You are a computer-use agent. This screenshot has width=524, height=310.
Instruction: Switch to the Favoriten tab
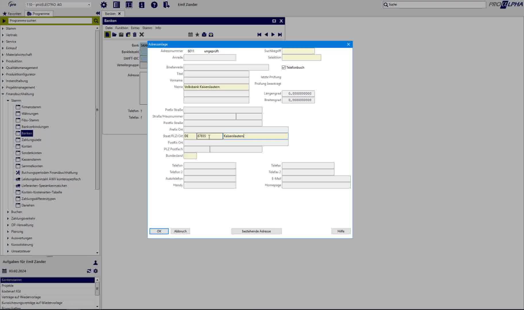pyautogui.click(x=12, y=13)
